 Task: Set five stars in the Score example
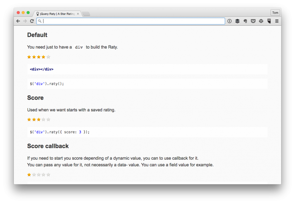click(x=48, y=119)
